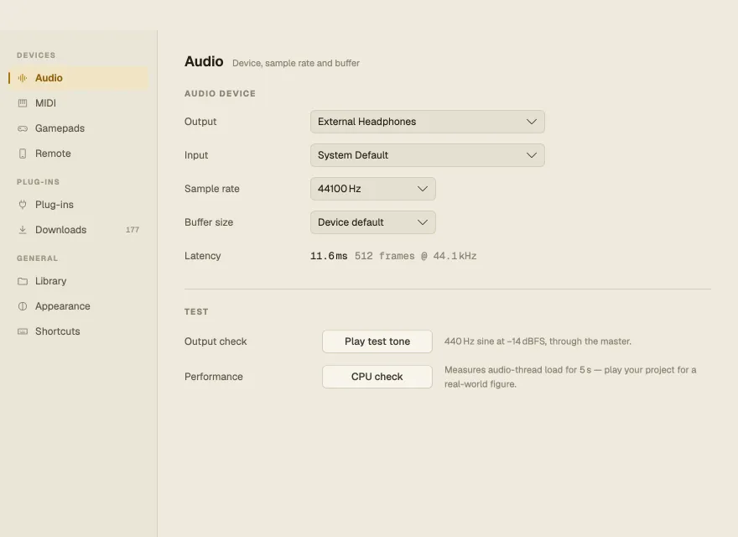The width and height of the screenshot is (738, 537).
Task: Click the 'Measures audio-thread load' description
Action: click(x=570, y=377)
